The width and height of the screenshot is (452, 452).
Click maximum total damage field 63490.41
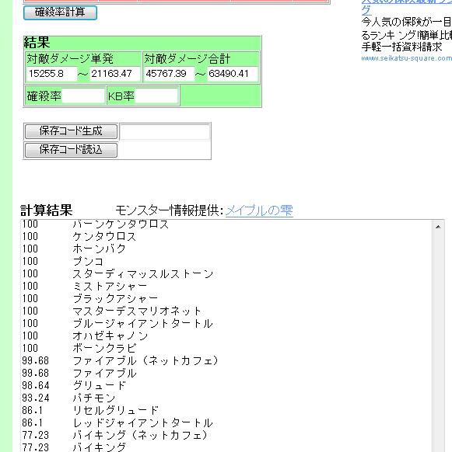point(233,74)
